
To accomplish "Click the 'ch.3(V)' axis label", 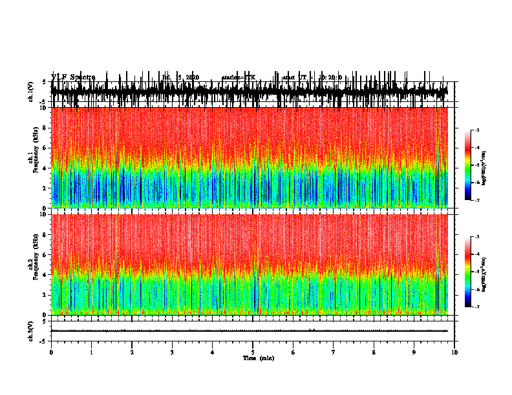I will coord(30,331).
